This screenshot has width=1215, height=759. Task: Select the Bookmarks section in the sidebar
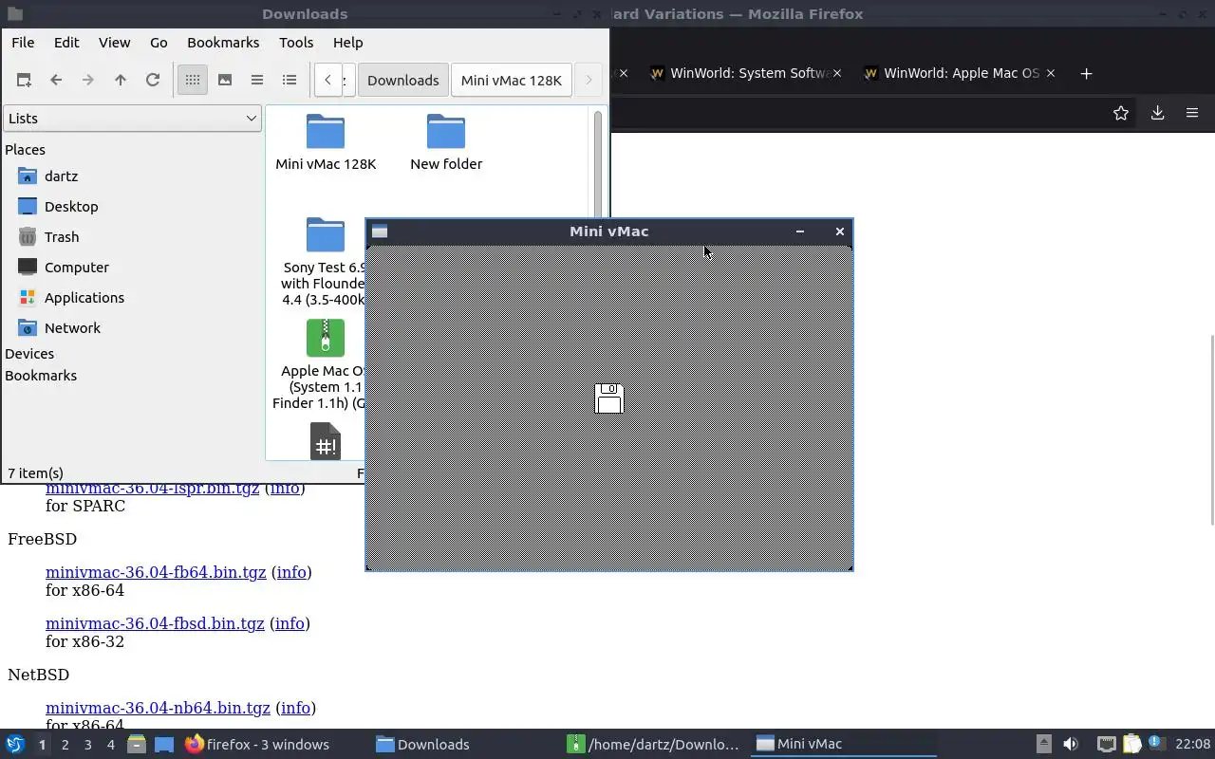41,375
